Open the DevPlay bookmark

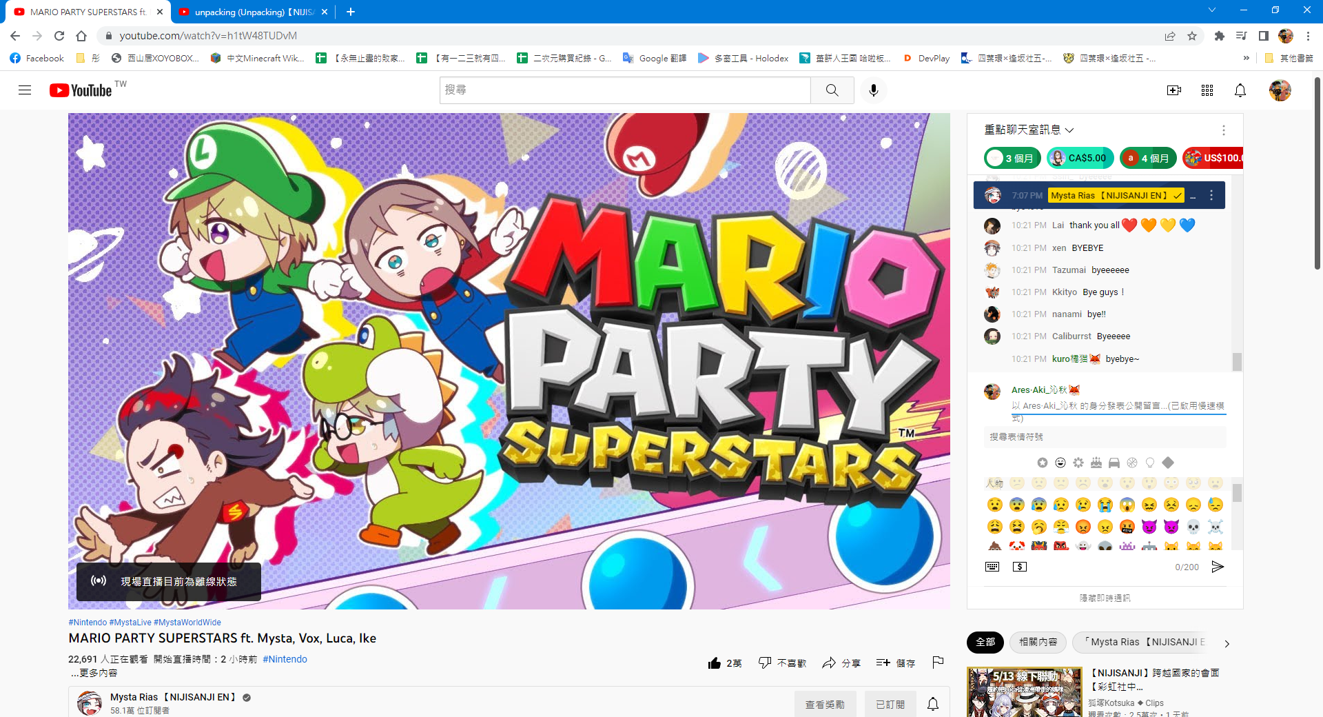(x=926, y=59)
